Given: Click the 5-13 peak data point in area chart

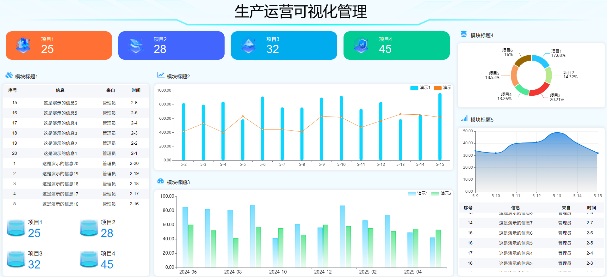Looking at the screenshot, I should (557, 133).
